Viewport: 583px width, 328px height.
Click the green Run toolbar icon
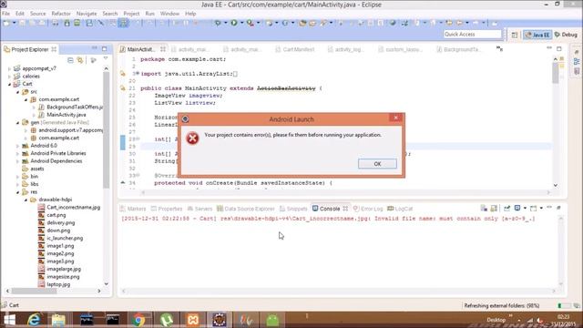point(234,23)
